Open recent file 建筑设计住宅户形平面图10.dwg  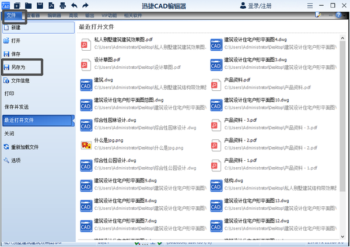[274, 104]
